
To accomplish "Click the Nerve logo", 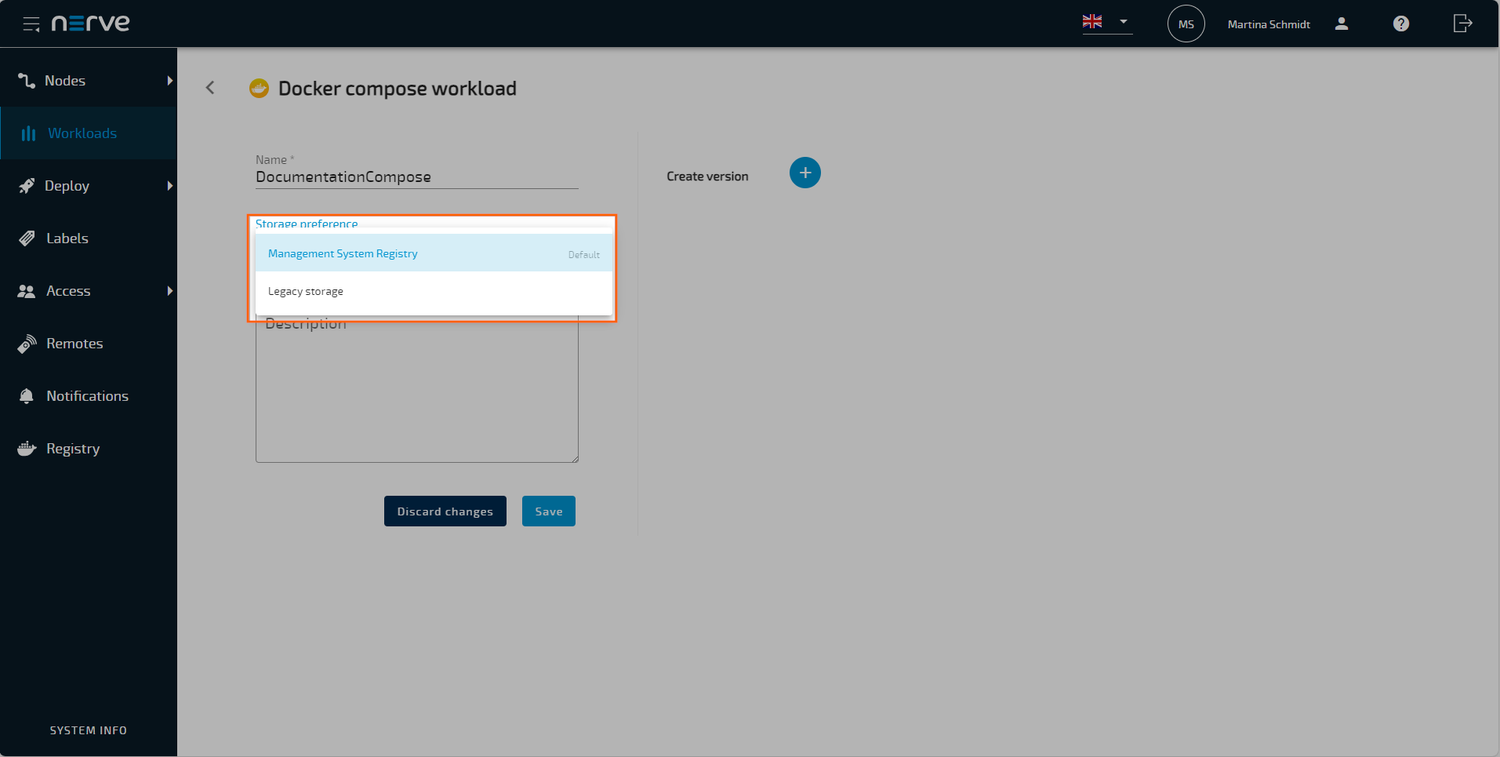I will [91, 24].
